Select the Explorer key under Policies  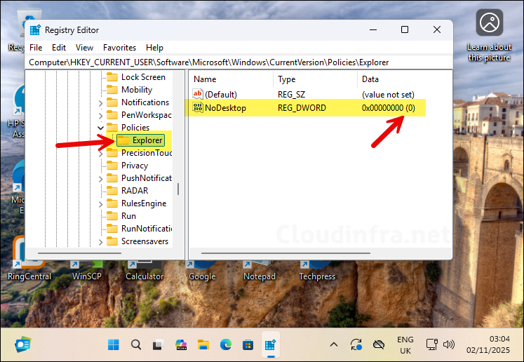[147, 140]
